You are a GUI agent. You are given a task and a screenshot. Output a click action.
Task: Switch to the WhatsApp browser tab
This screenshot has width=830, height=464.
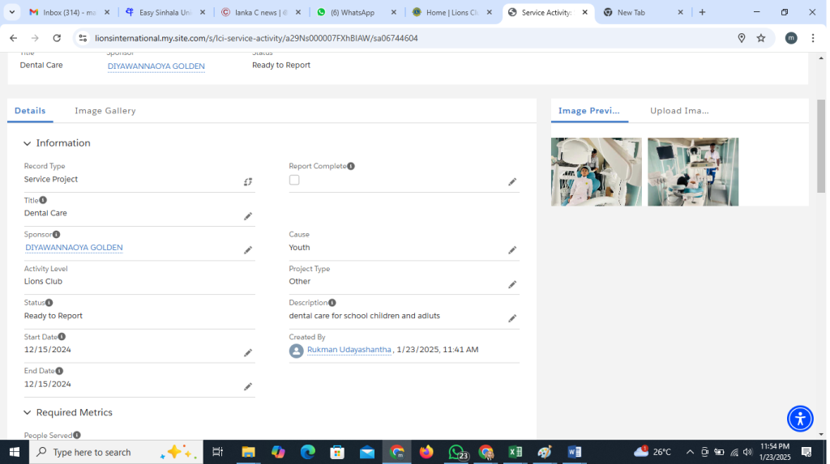pyautogui.click(x=357, y=12)
